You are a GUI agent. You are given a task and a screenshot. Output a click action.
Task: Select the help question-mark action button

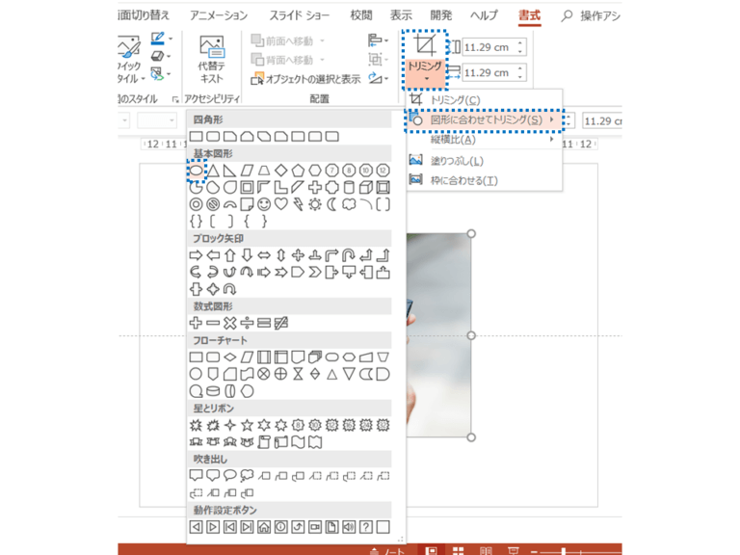366,527
